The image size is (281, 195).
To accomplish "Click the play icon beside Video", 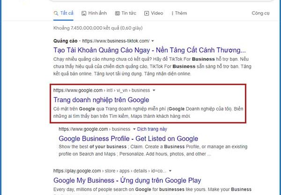I will (x=147, y=14).
